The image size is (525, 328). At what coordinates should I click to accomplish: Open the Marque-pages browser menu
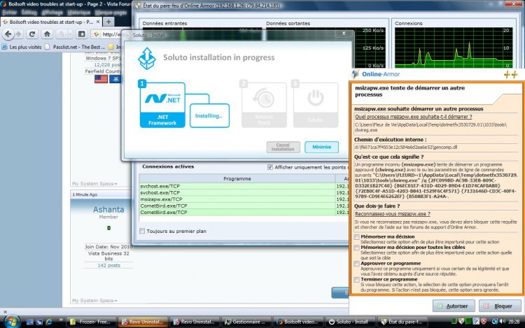(111, 13)
